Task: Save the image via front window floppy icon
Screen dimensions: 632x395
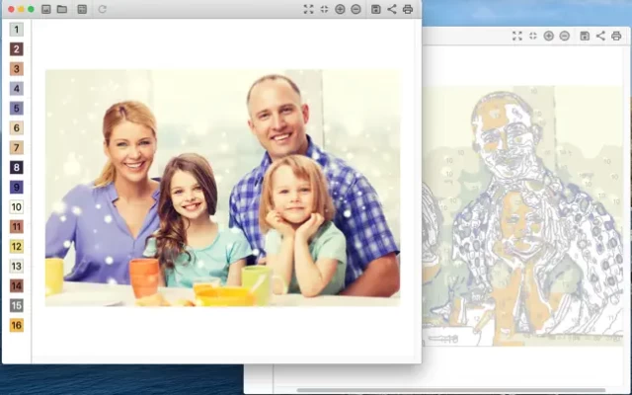Action: coord(375,9)
